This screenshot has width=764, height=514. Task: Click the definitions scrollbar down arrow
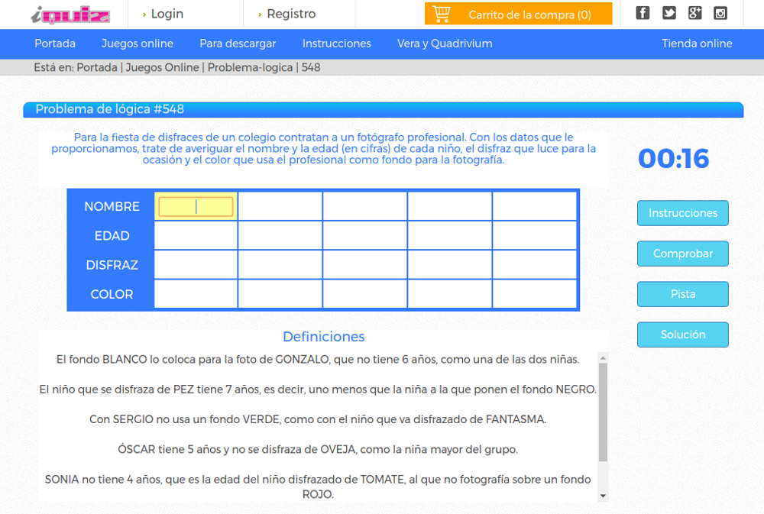pyautogui.click(x=604, y=496)
